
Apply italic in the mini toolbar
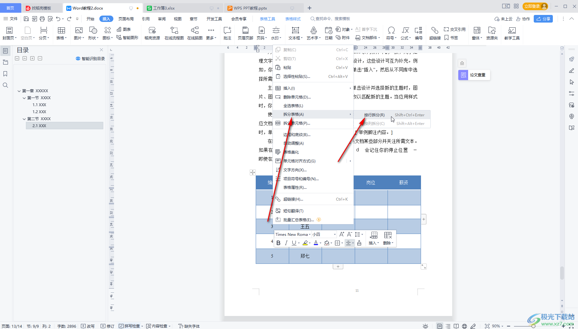[x=286, y=243]
